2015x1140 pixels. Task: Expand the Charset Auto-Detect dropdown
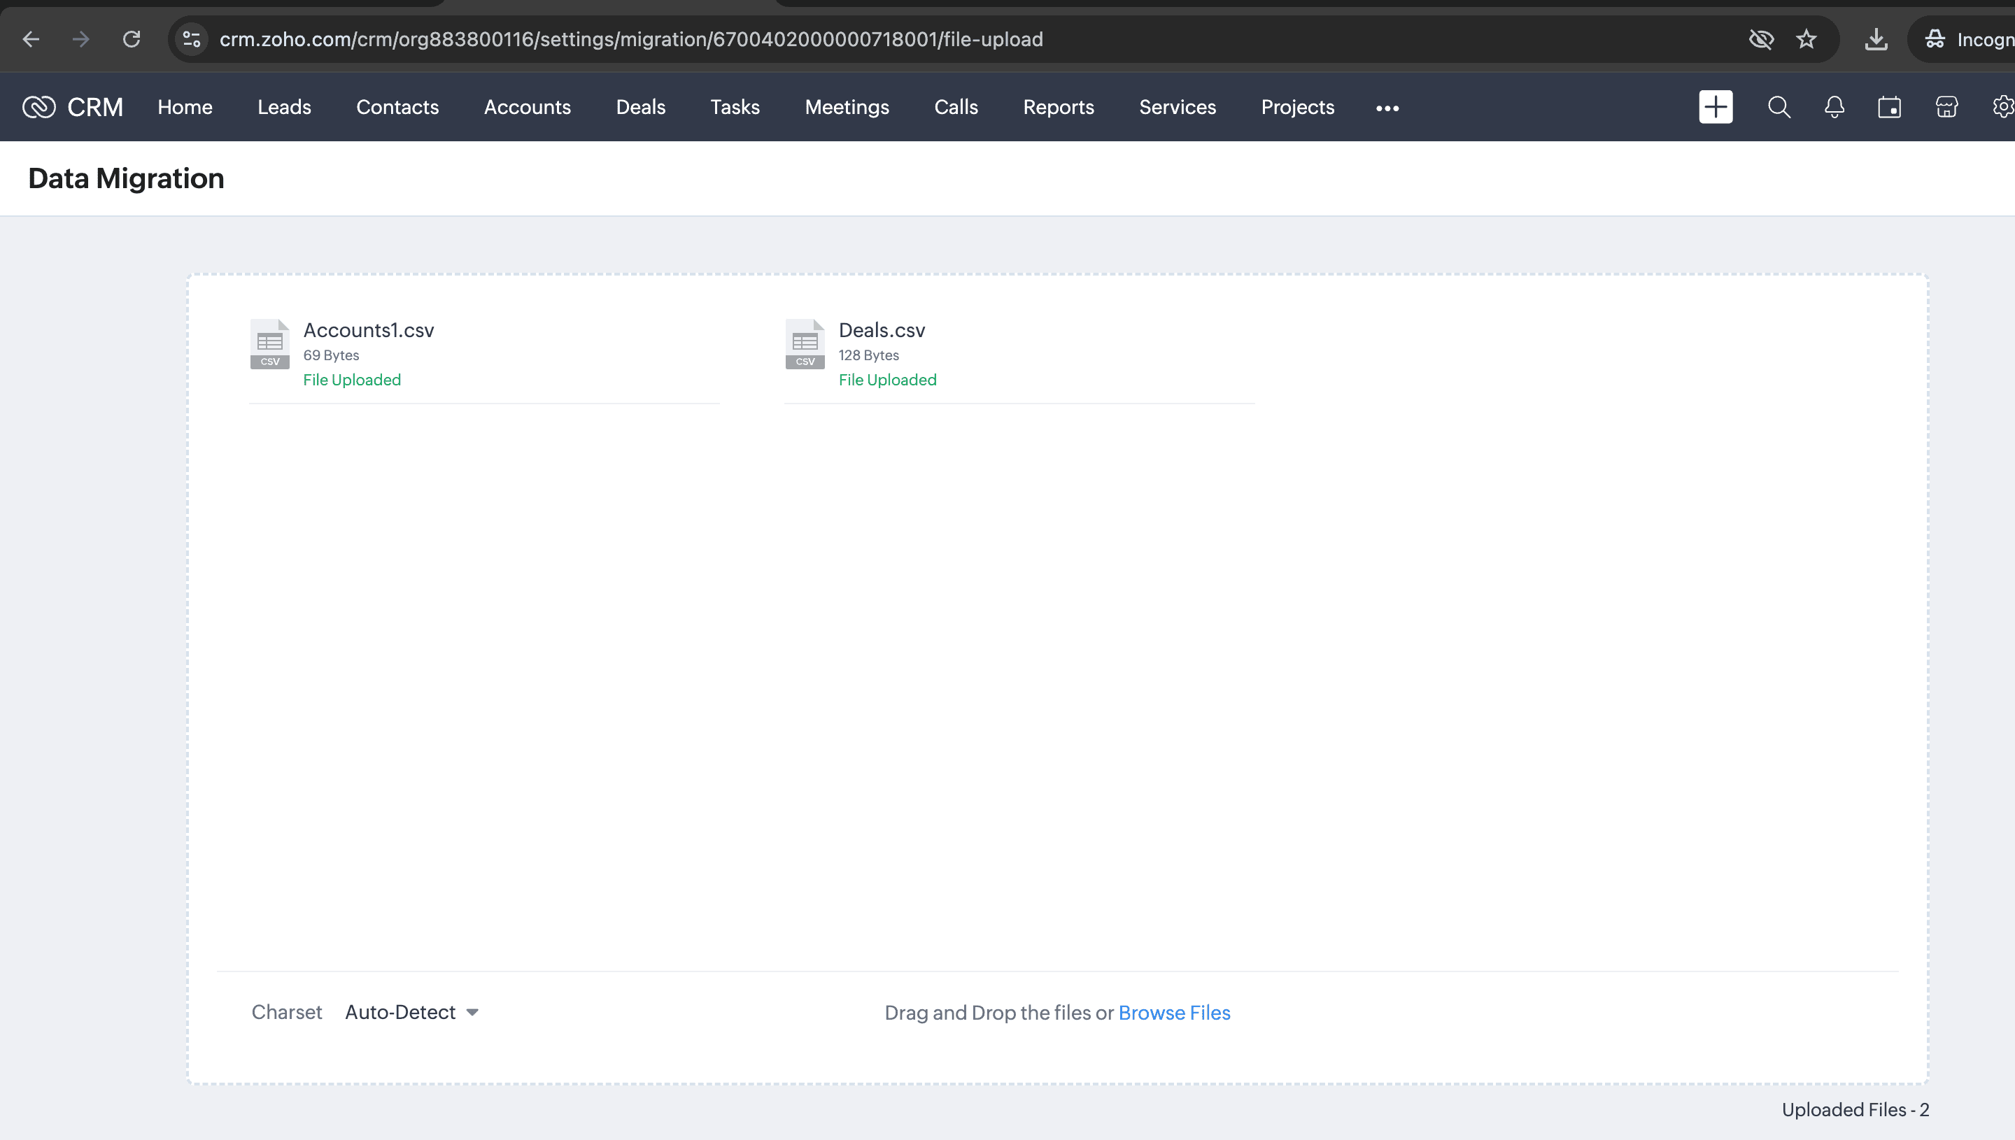[x=412, y=1013]
